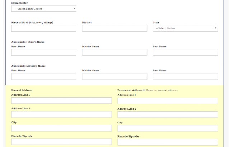229x147 pixels.
Task: Click the Exam Center dropdown arrow
Action: tap(74, 9)
